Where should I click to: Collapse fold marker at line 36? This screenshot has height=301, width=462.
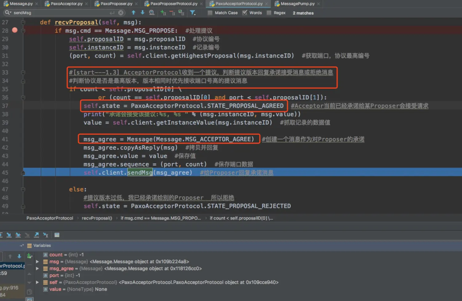(23, 97)
